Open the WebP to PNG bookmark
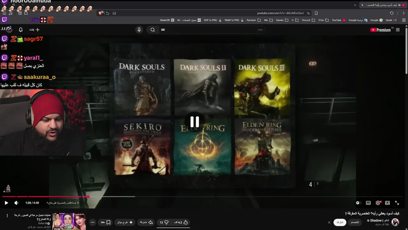This screenshot has width=408, height=230. [x=234, y=20]
